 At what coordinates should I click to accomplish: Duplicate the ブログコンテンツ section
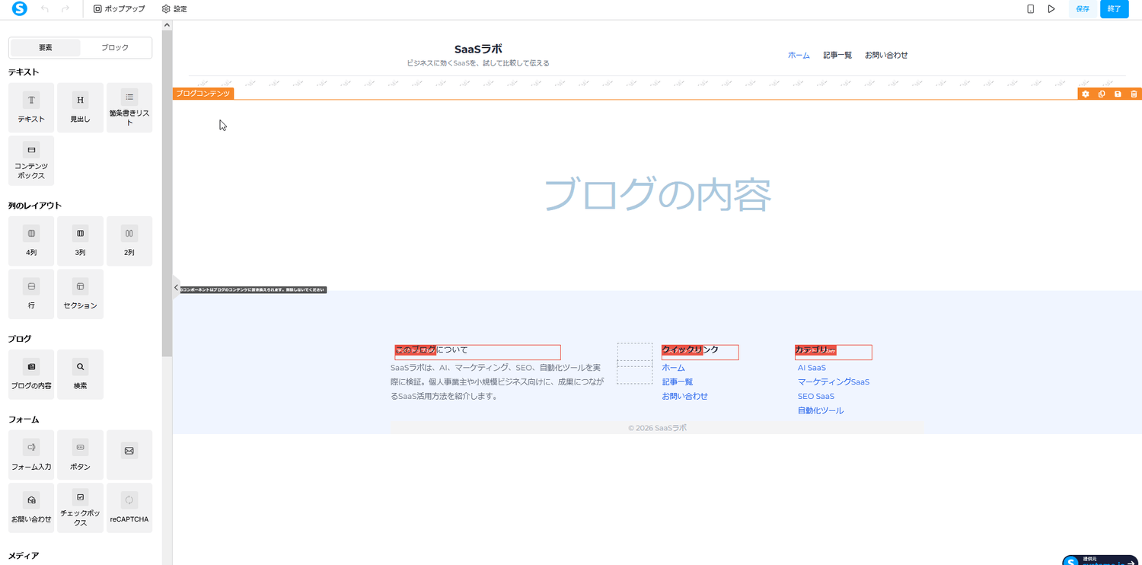[1102, 94]
